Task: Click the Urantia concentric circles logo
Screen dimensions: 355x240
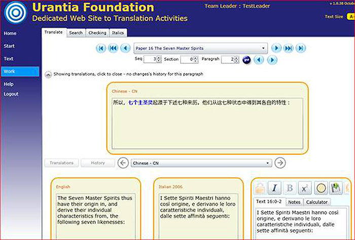Action: (15, 13)
